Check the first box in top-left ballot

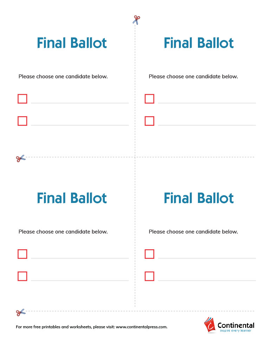(22, 99)
